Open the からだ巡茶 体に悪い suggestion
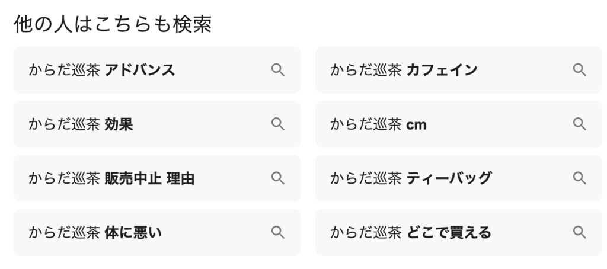Screen dimensions: 607x269 pyautogui.click(x=95, y=232)
